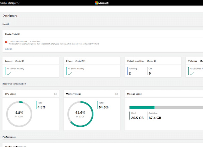This screenshot has height=147, width=203.
Task: Click the Microsoft logo
Action: click(102, 3)
